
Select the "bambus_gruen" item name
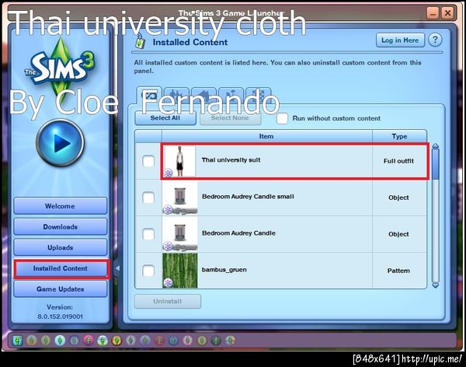(224, 270)
